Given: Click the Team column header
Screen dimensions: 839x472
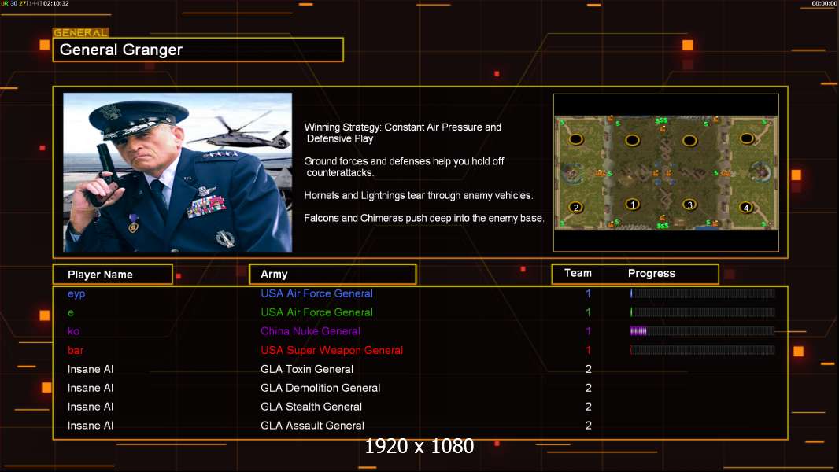Looking at the screenshot, I should (x=578, y=273).
